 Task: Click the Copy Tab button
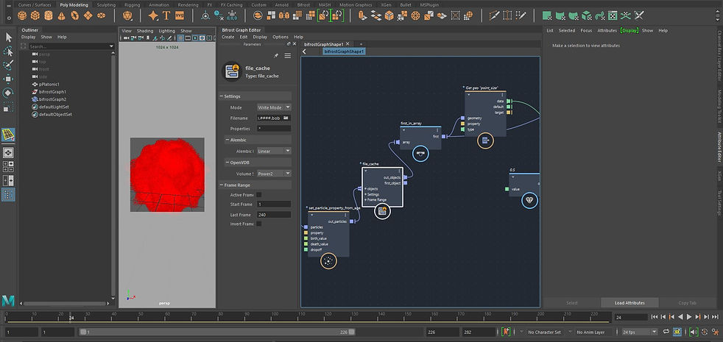(x=687, y=303)
